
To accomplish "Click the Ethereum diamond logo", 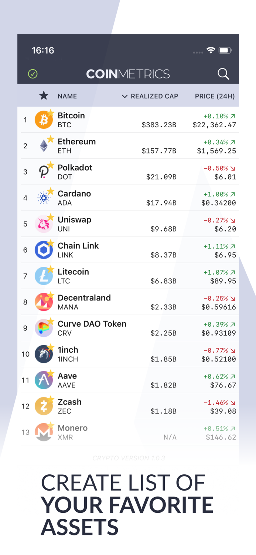I will (x=44, y=146).
